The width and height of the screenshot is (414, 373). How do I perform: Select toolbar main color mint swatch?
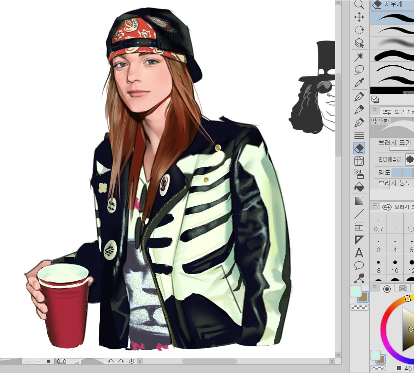355,291
